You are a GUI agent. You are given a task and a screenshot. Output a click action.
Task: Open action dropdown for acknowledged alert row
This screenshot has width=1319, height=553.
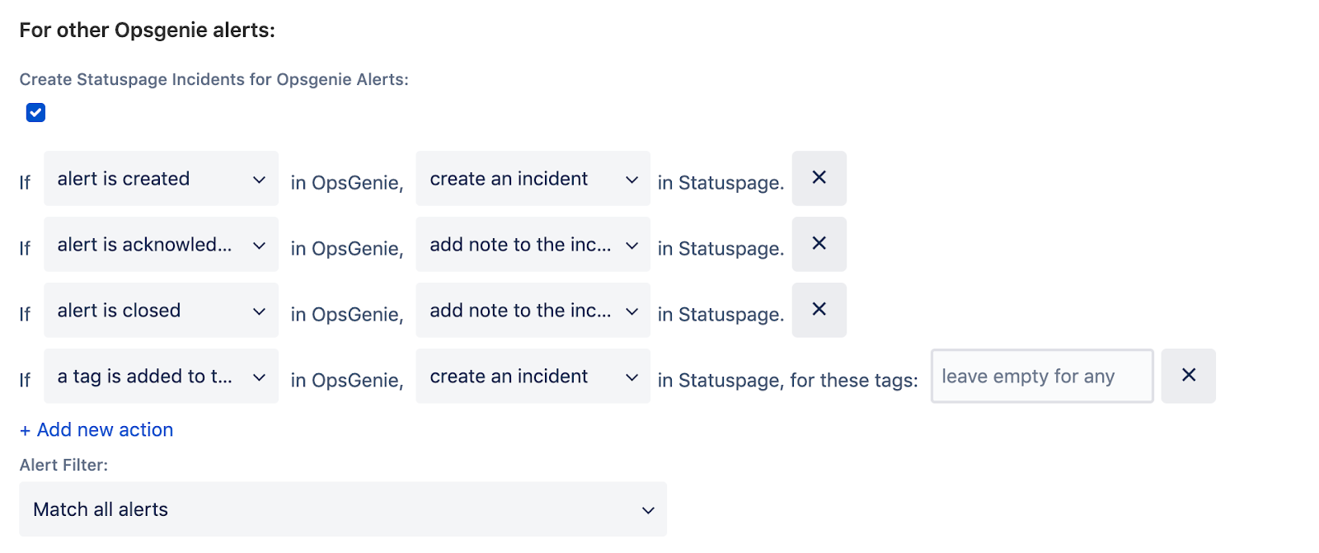pos(533,245)
